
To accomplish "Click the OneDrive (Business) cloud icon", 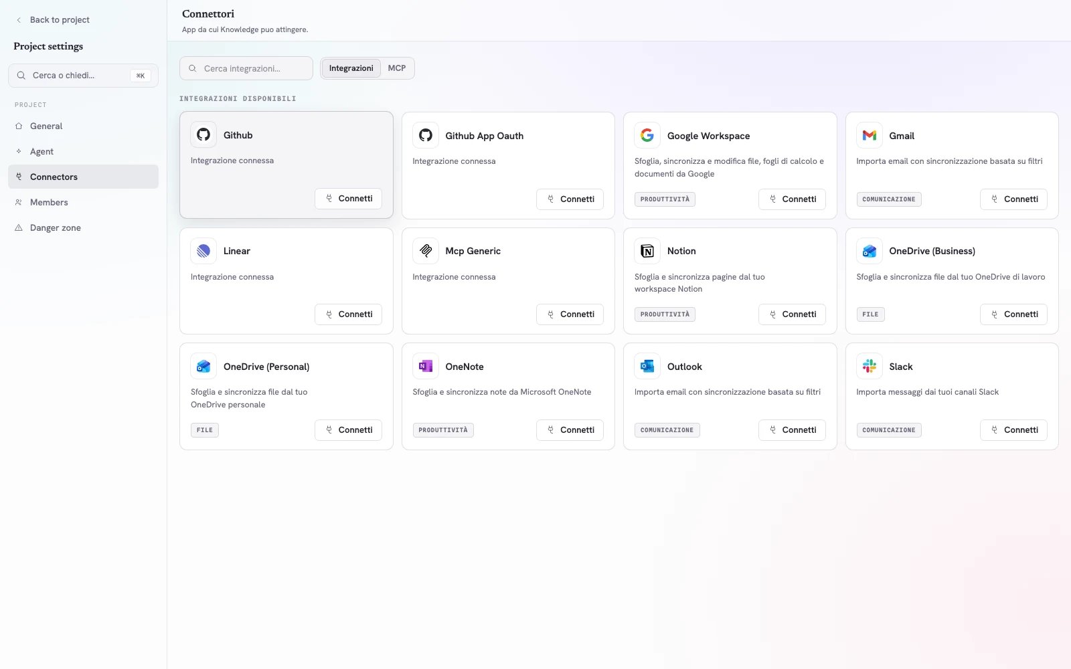I will coord(870,251).
